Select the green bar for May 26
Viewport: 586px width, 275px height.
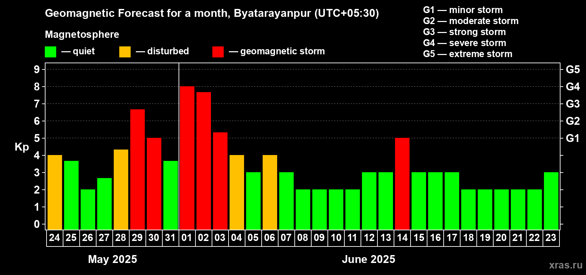coord(88,209)
